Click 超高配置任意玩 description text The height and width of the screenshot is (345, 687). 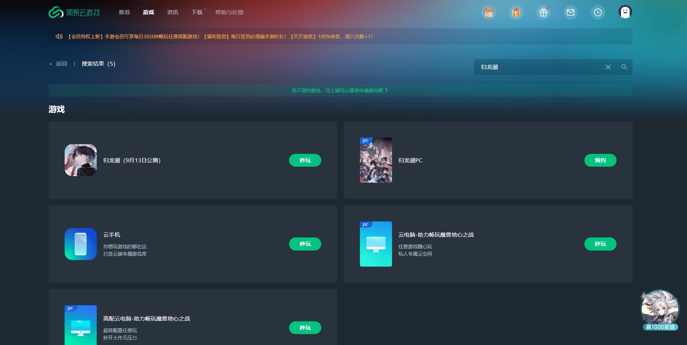click(x=120, y=331)
